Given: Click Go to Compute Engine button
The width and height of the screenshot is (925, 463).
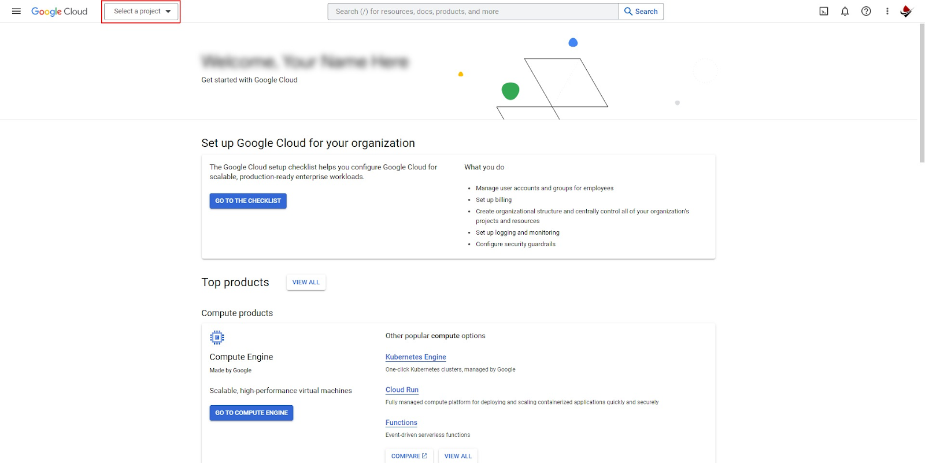Looking at the screenshot, I should (x=251, y=413).
